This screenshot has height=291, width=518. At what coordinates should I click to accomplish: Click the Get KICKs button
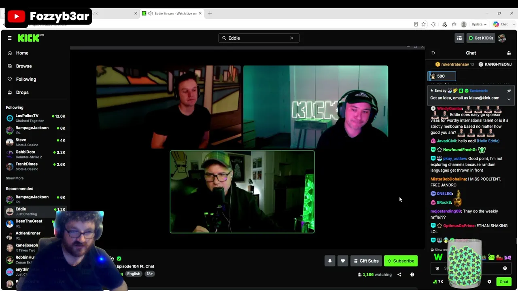481,38
